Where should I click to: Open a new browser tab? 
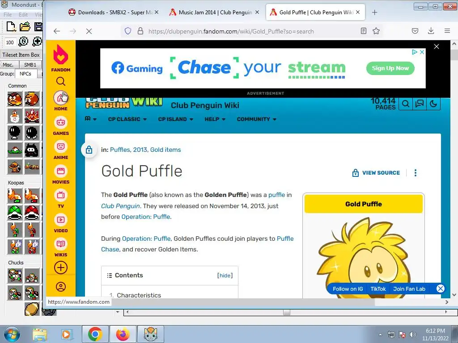pyautogui.click(x=375, y=12)
